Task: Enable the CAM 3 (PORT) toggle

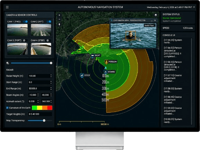Action: pos(24,41)
